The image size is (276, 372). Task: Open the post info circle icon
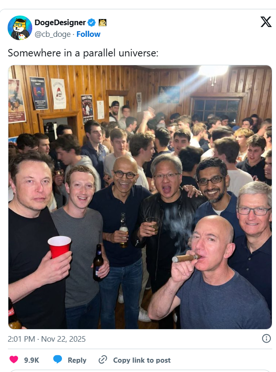[x=266, y=338]
